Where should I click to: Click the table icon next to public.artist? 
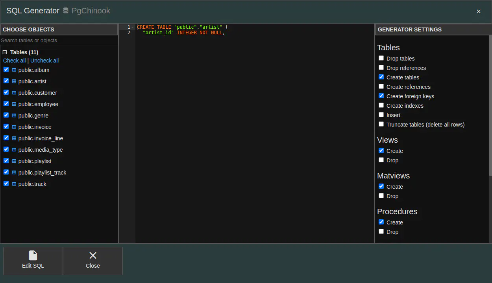click(x=14, y=81)
